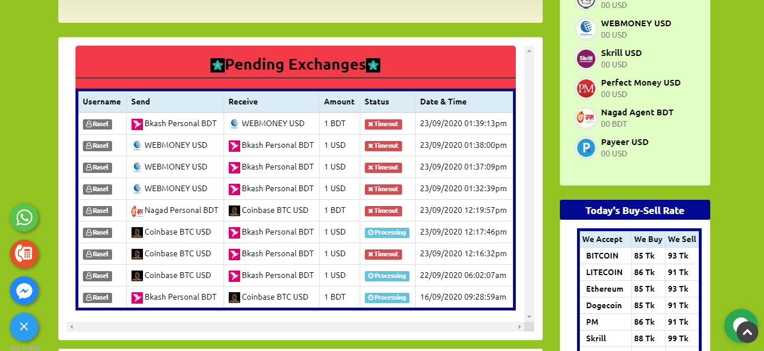This screenshot has width=764, height=351.
Task: Open the Facebook Messenger chat button
Action: (x=24, y=291)
